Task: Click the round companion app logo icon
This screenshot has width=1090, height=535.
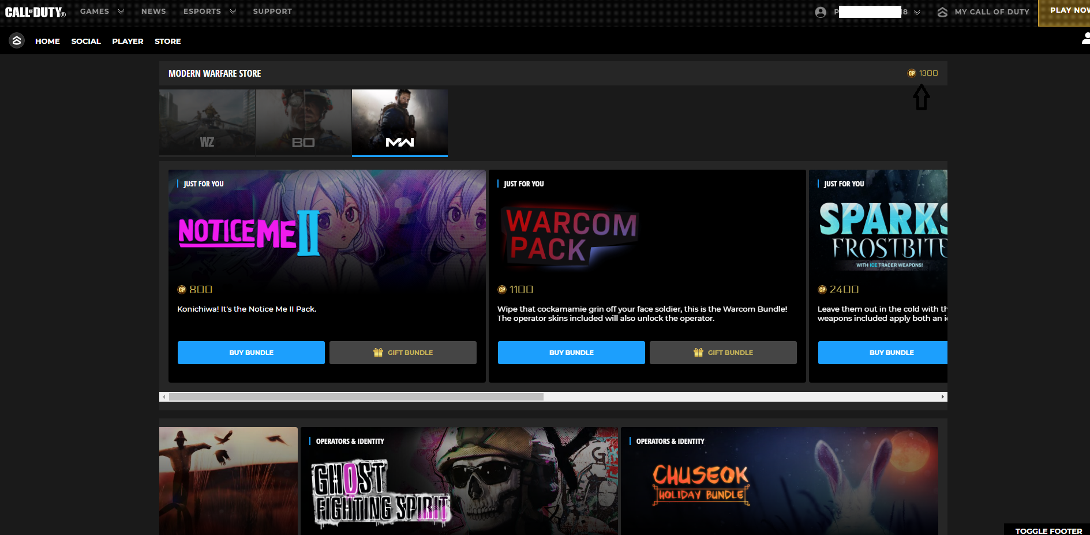Action: click(x=17, y=40)
